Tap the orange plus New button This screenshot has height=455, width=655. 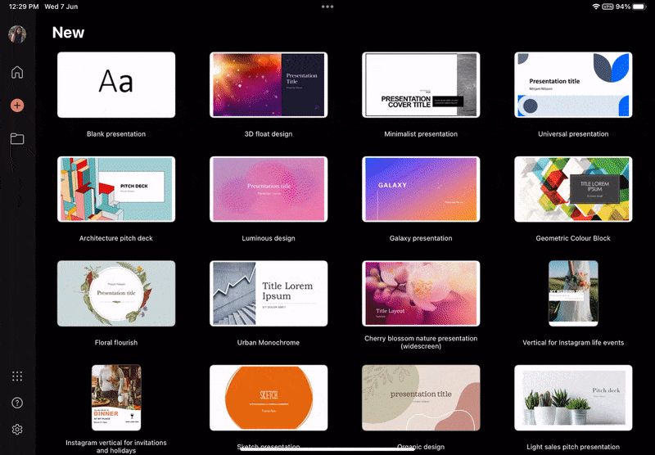(x=17, y=106)
